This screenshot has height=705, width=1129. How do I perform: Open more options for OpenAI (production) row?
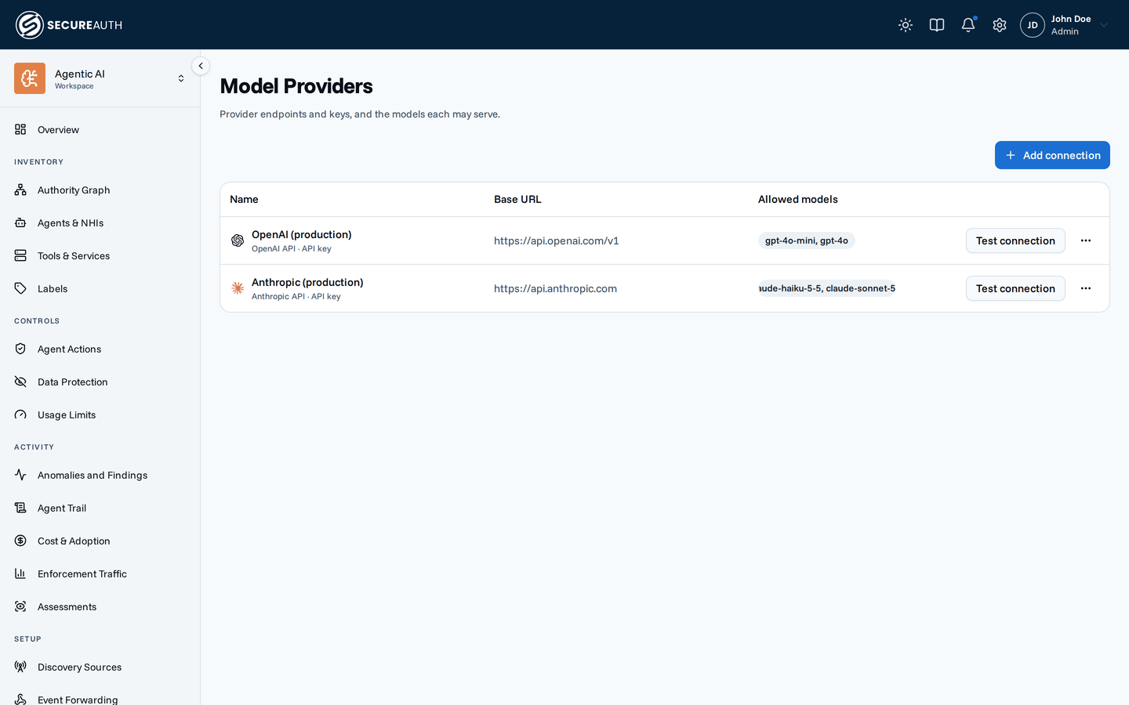1086,240
